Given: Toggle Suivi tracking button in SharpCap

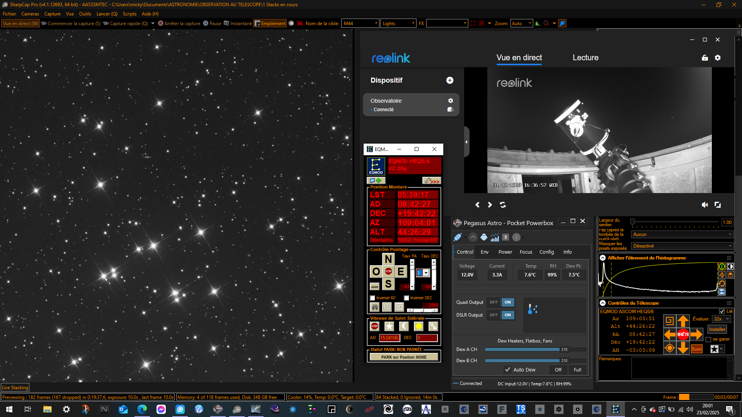Looking at the screenshot, I should [696, 349].
